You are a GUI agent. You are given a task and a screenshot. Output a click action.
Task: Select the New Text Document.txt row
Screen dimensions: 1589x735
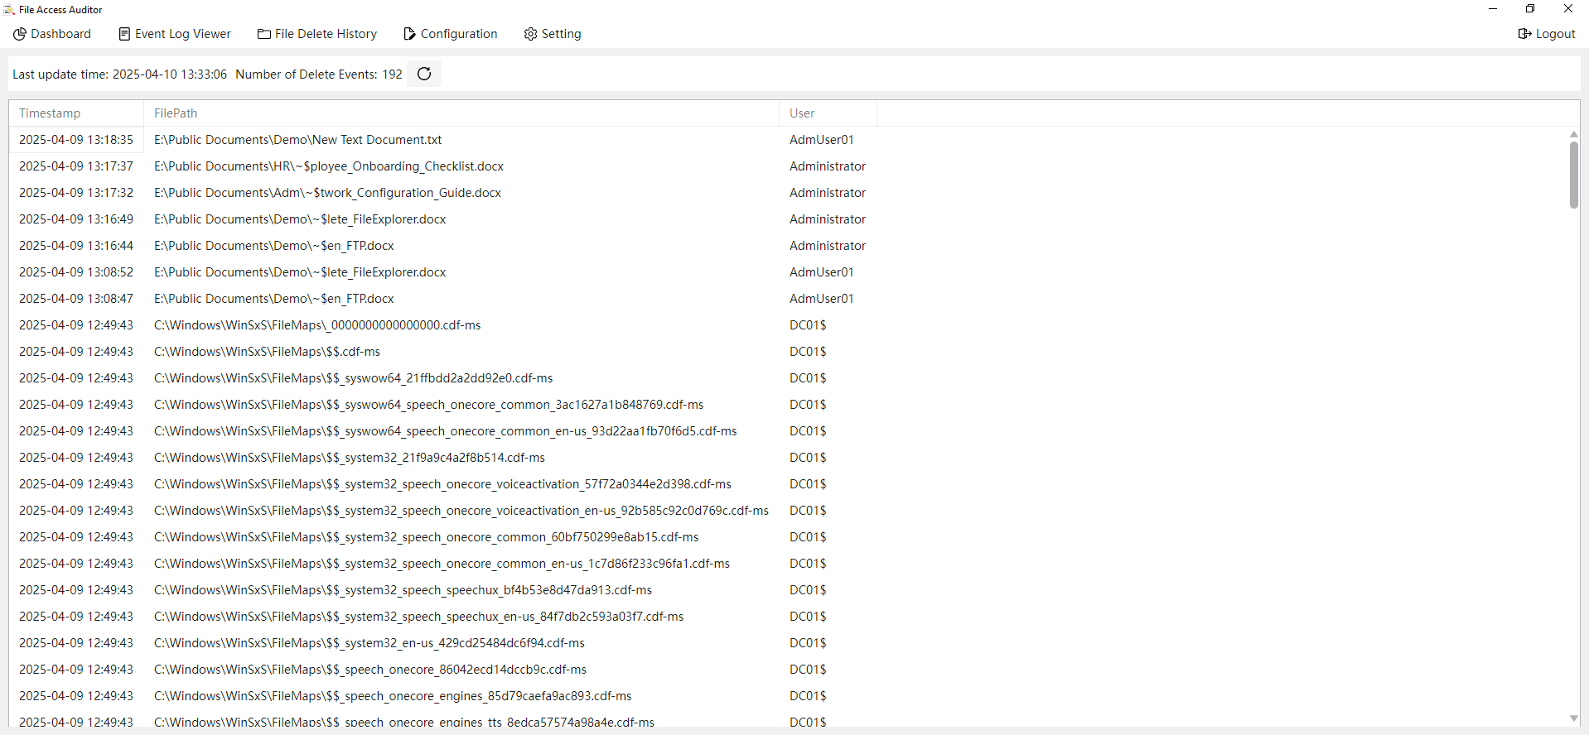(297, 140)
